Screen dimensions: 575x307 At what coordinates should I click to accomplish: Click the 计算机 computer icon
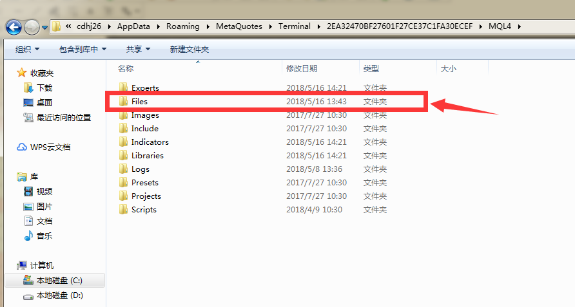pyautogui.click(x=22, y=265)
